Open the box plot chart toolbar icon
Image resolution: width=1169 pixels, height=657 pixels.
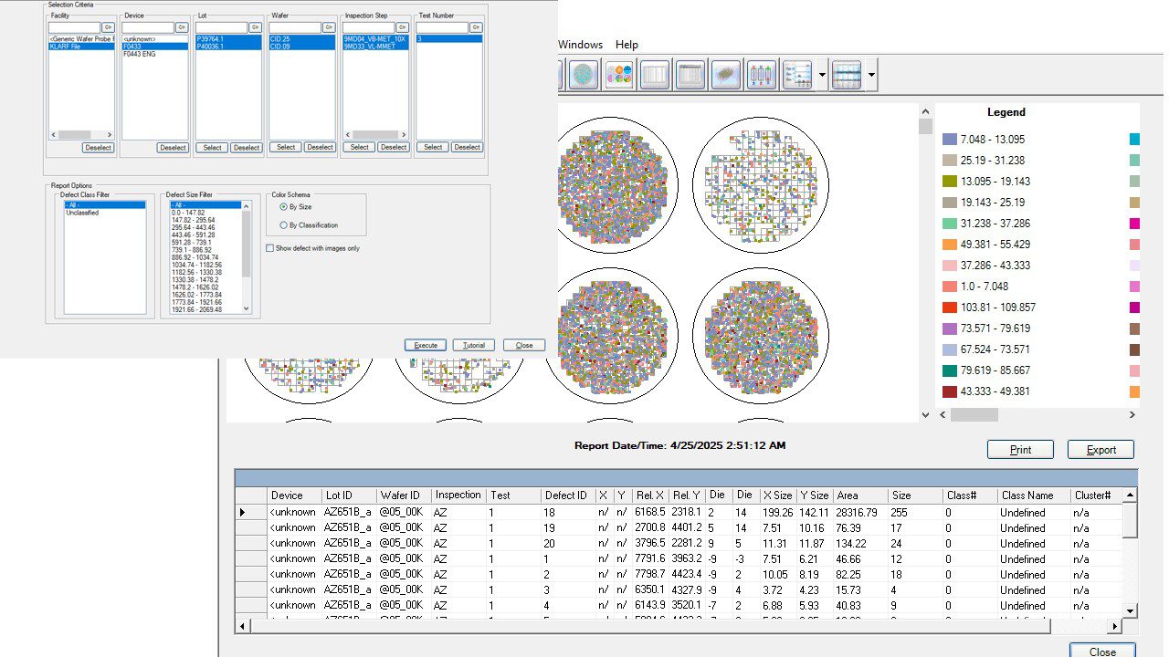[x=762, y=75]
